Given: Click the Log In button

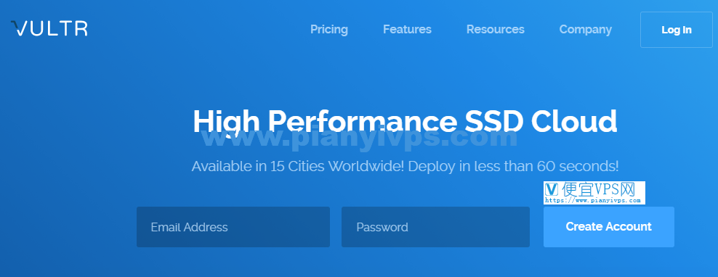Looking at the screenshot, I should 677,30.
